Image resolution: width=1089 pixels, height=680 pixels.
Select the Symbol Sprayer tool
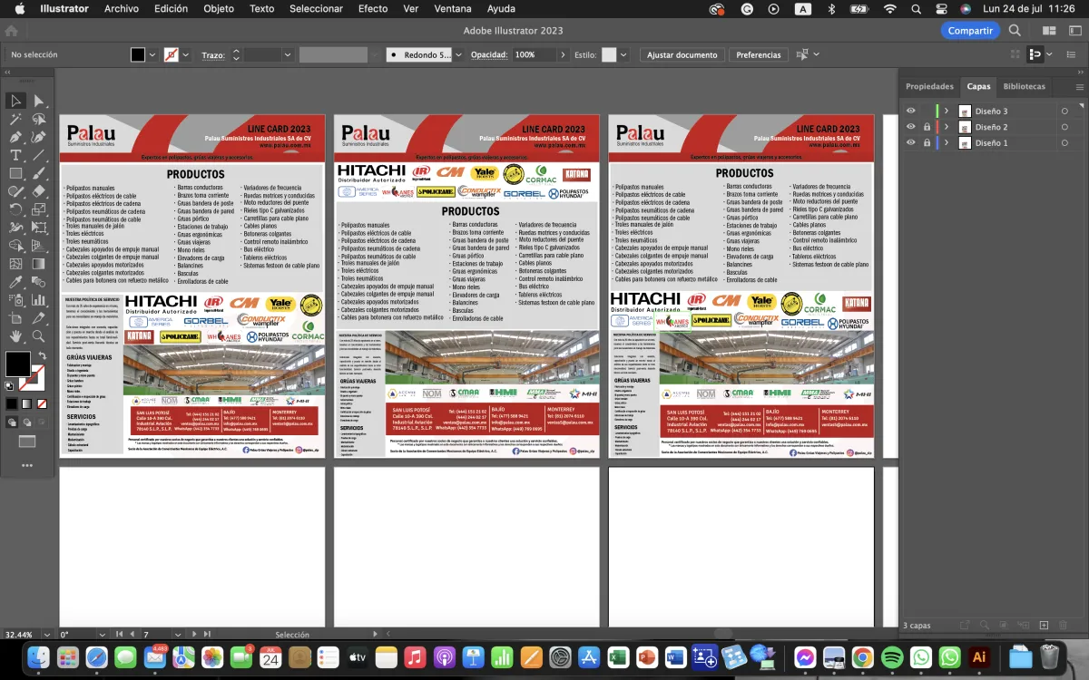[x=15, y=300]
